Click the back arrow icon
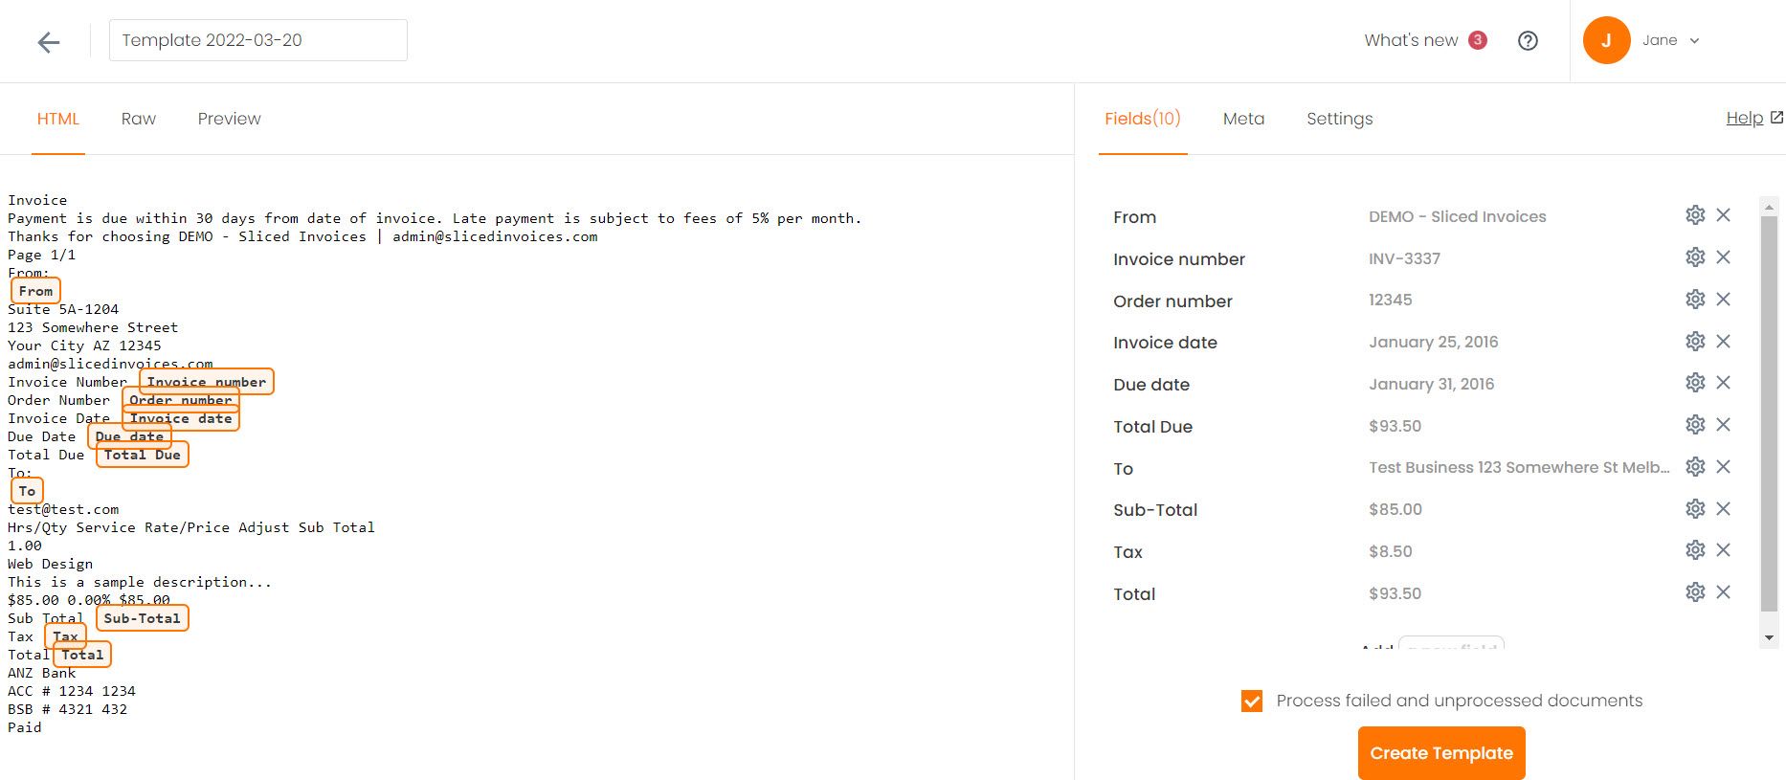The height and width of the screenshot is (780, 1786). pos(49,41)
